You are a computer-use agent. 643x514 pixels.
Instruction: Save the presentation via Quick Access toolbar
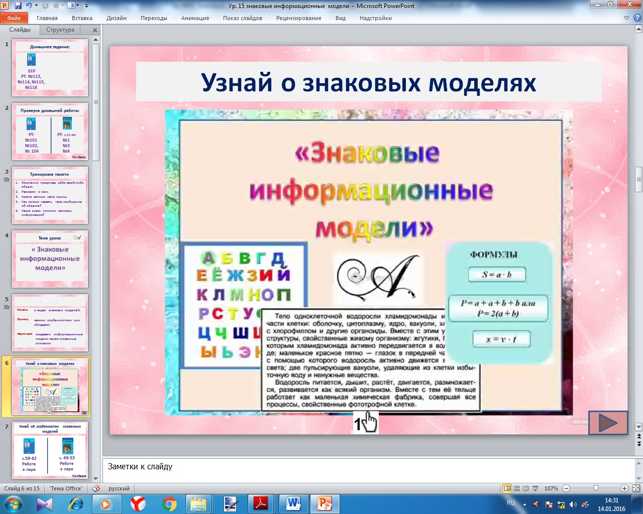(18, 6)
